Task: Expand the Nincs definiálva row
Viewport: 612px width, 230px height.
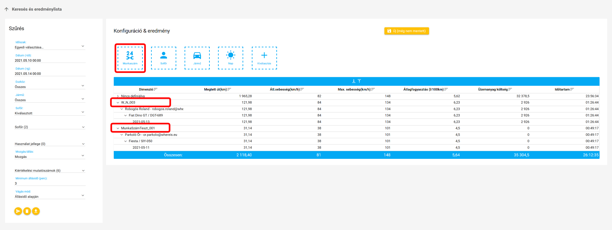Action: click(118, 96)
